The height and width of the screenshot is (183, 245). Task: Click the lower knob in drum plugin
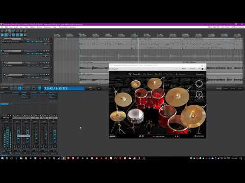coord(199,95)
